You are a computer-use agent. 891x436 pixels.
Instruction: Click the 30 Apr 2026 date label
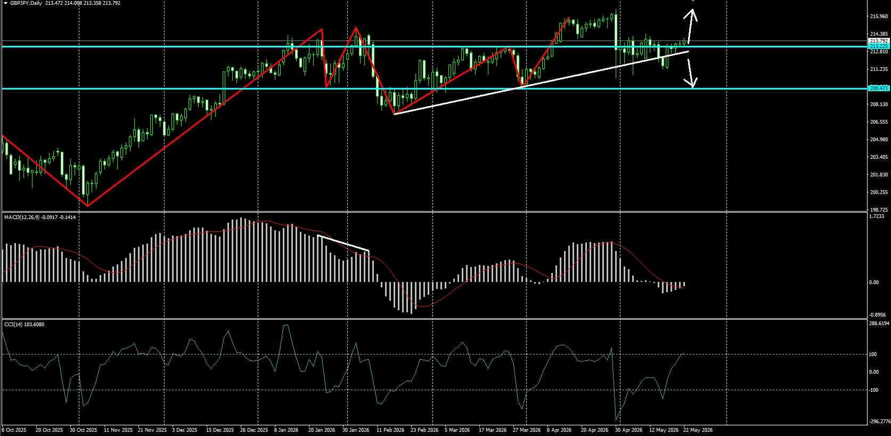point(629,430)
